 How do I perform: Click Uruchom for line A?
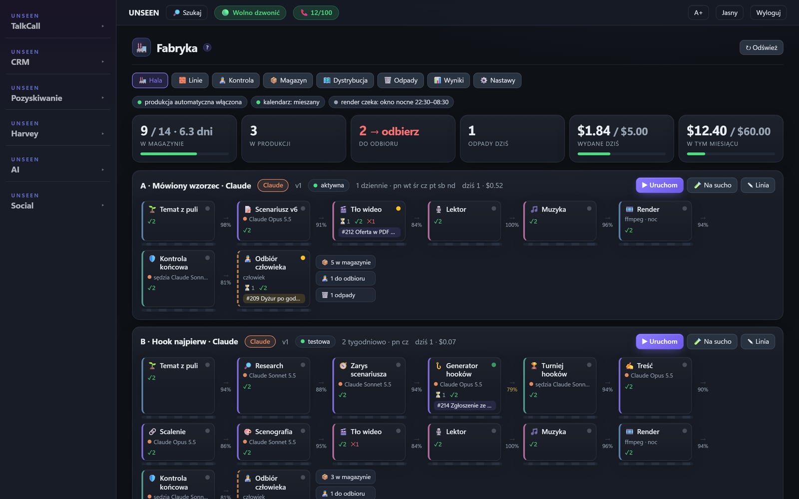tap(659, 185)
